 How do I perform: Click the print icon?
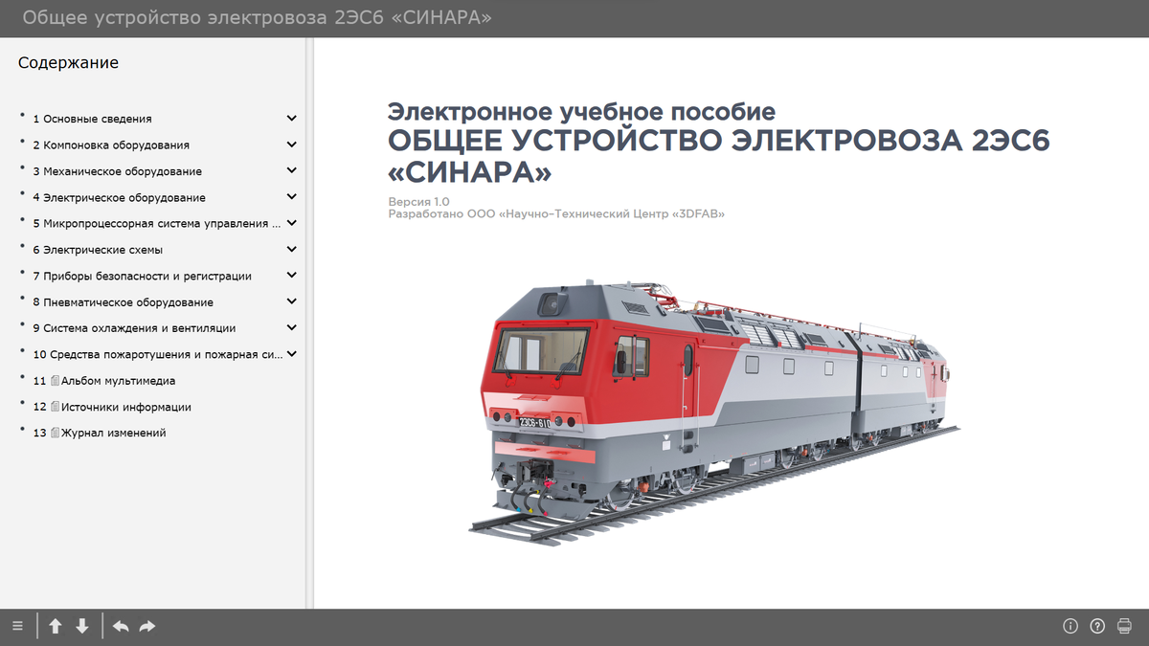pyautogui.click(x=1124, y=626)
